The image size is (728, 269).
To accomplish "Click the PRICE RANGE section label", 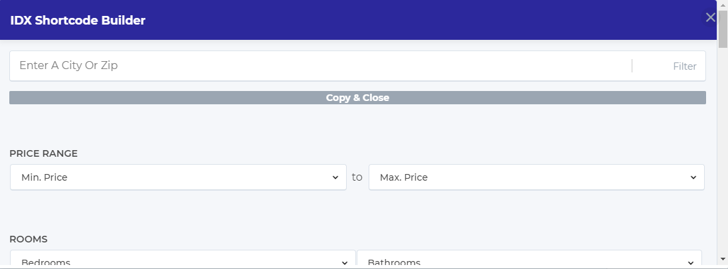I will click(x=44, y=154).
